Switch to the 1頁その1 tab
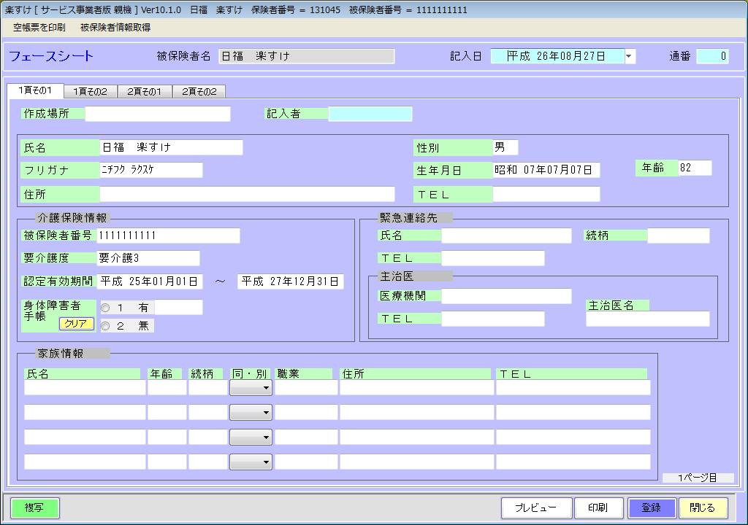This screenshot has height=525, width=748. click(35, 90)
